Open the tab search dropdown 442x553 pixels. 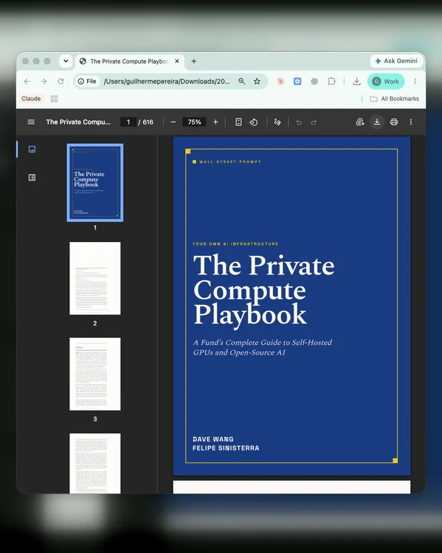pos(66,61)
